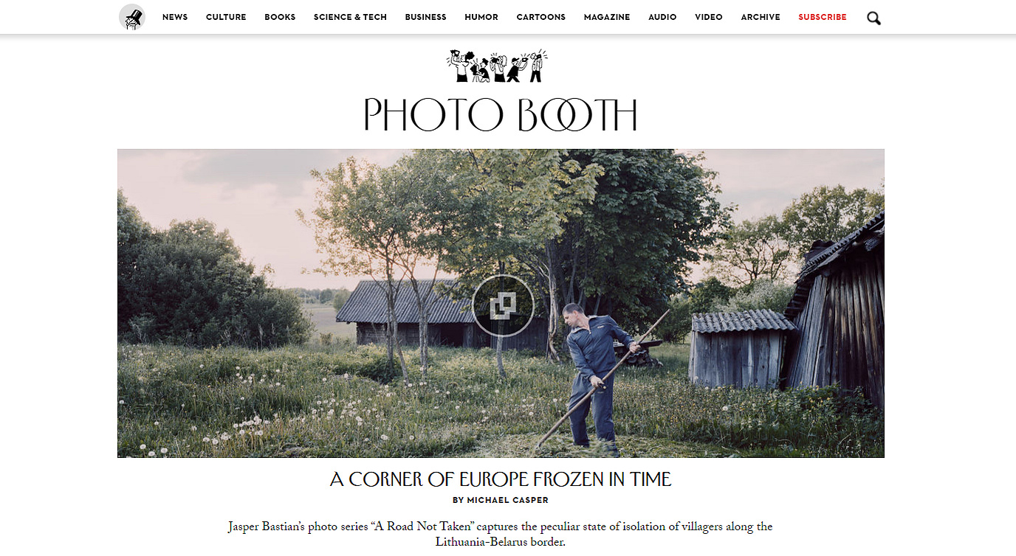Open the Business section
This screenshot has width=1016, height=556.
(425, 17)
